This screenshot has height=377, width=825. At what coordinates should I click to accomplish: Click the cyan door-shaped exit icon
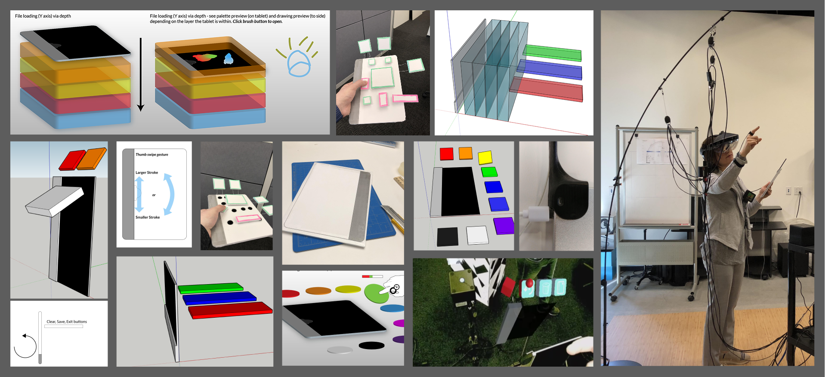point(560,287)
